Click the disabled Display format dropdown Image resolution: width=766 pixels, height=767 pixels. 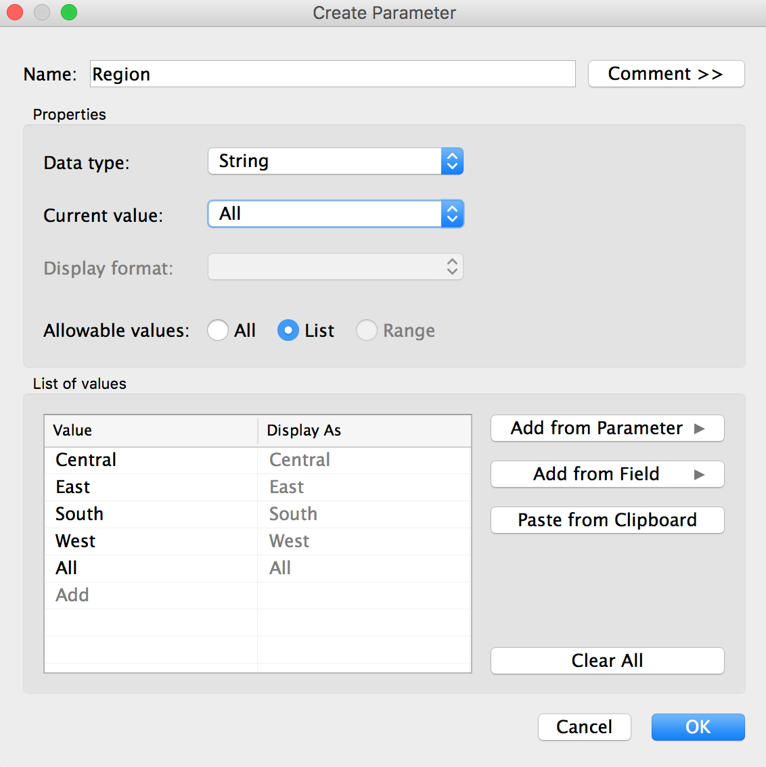tap(336, 267)
